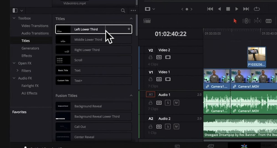This screenshot has width=277, height=148.
Task: Go to next marker arrow
Action: (x=191, y=9)
